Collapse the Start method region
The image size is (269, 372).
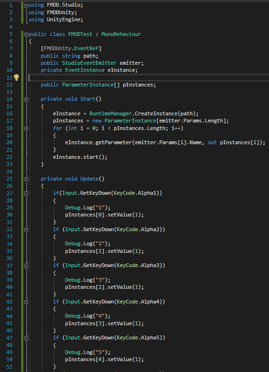click(x=26, y=100)
